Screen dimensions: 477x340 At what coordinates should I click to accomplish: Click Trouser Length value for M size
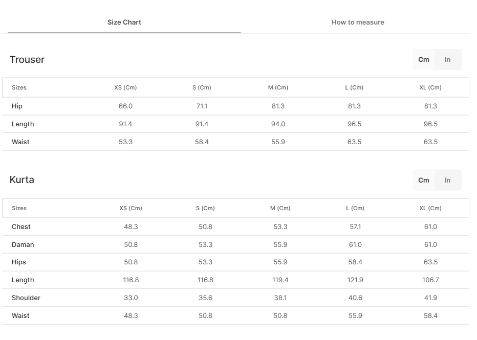278,124
